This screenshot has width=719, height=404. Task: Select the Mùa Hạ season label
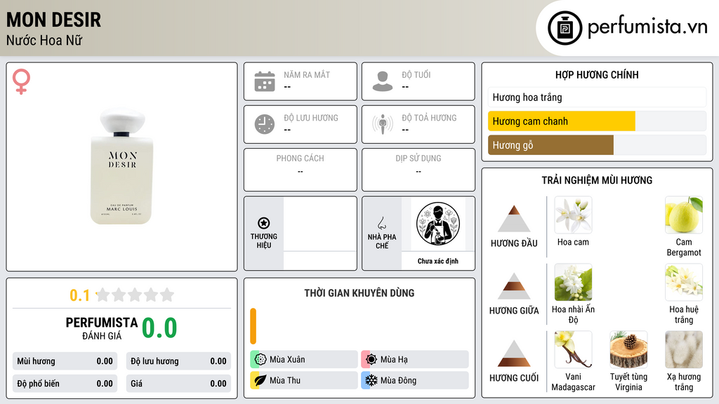pyautogui.click(x=394, y=360)
